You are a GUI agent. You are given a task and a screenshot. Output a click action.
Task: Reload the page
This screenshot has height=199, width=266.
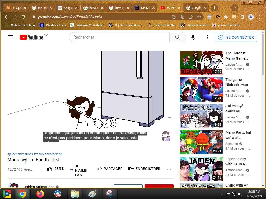(x=23, y=17)
